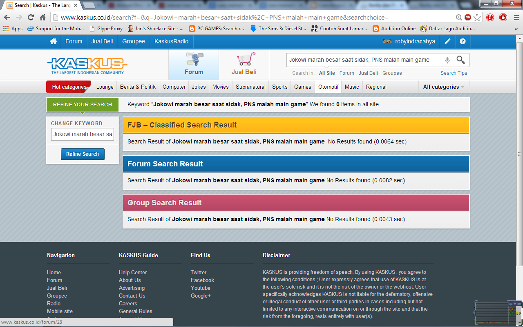Open the browser home page icon
The height and width of the screenshot is (327, 523).
click(x=42, y=18)
